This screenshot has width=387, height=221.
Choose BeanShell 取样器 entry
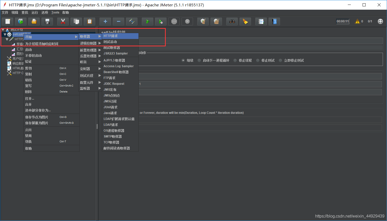[x=120, y=72]
